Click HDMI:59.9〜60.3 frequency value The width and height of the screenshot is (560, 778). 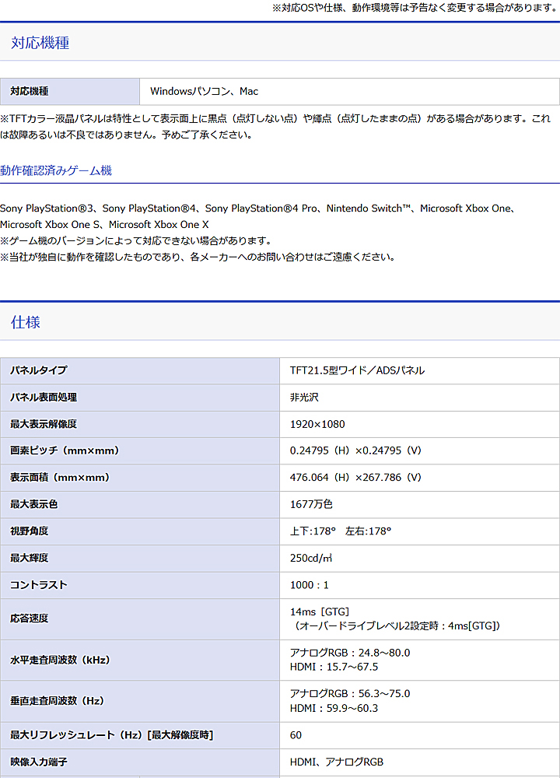point(334,708)
